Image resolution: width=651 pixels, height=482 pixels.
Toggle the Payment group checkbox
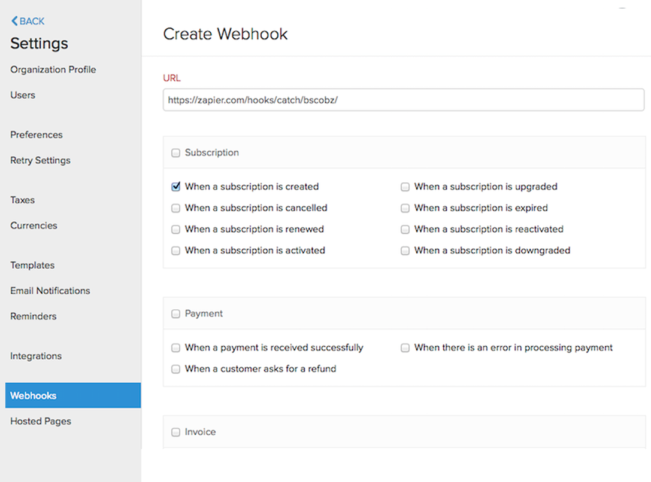pyautogui.click(x=175, y=314)
